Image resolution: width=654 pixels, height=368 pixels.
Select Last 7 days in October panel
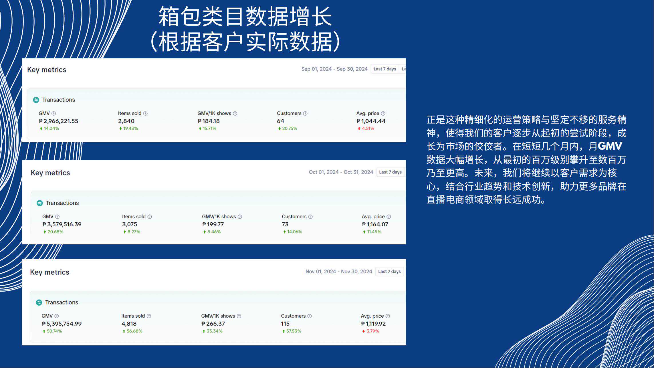coord(390,172)
